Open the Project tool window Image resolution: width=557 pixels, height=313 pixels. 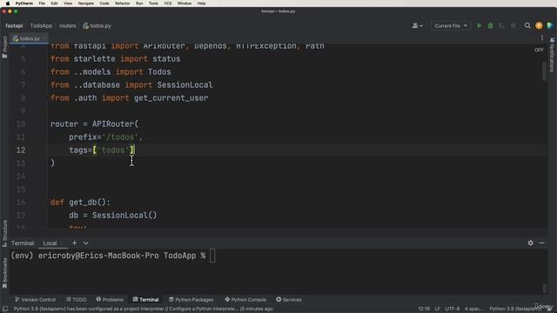pyautogui.click(x=4, y=47)
